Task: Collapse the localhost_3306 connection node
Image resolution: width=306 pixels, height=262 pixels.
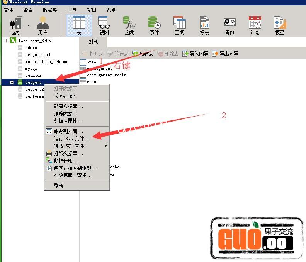Action: click(5, 41)
